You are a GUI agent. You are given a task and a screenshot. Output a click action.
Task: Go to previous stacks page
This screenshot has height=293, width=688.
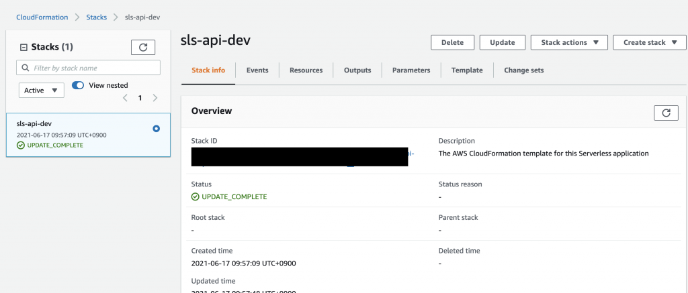click(x=125, y=98)
